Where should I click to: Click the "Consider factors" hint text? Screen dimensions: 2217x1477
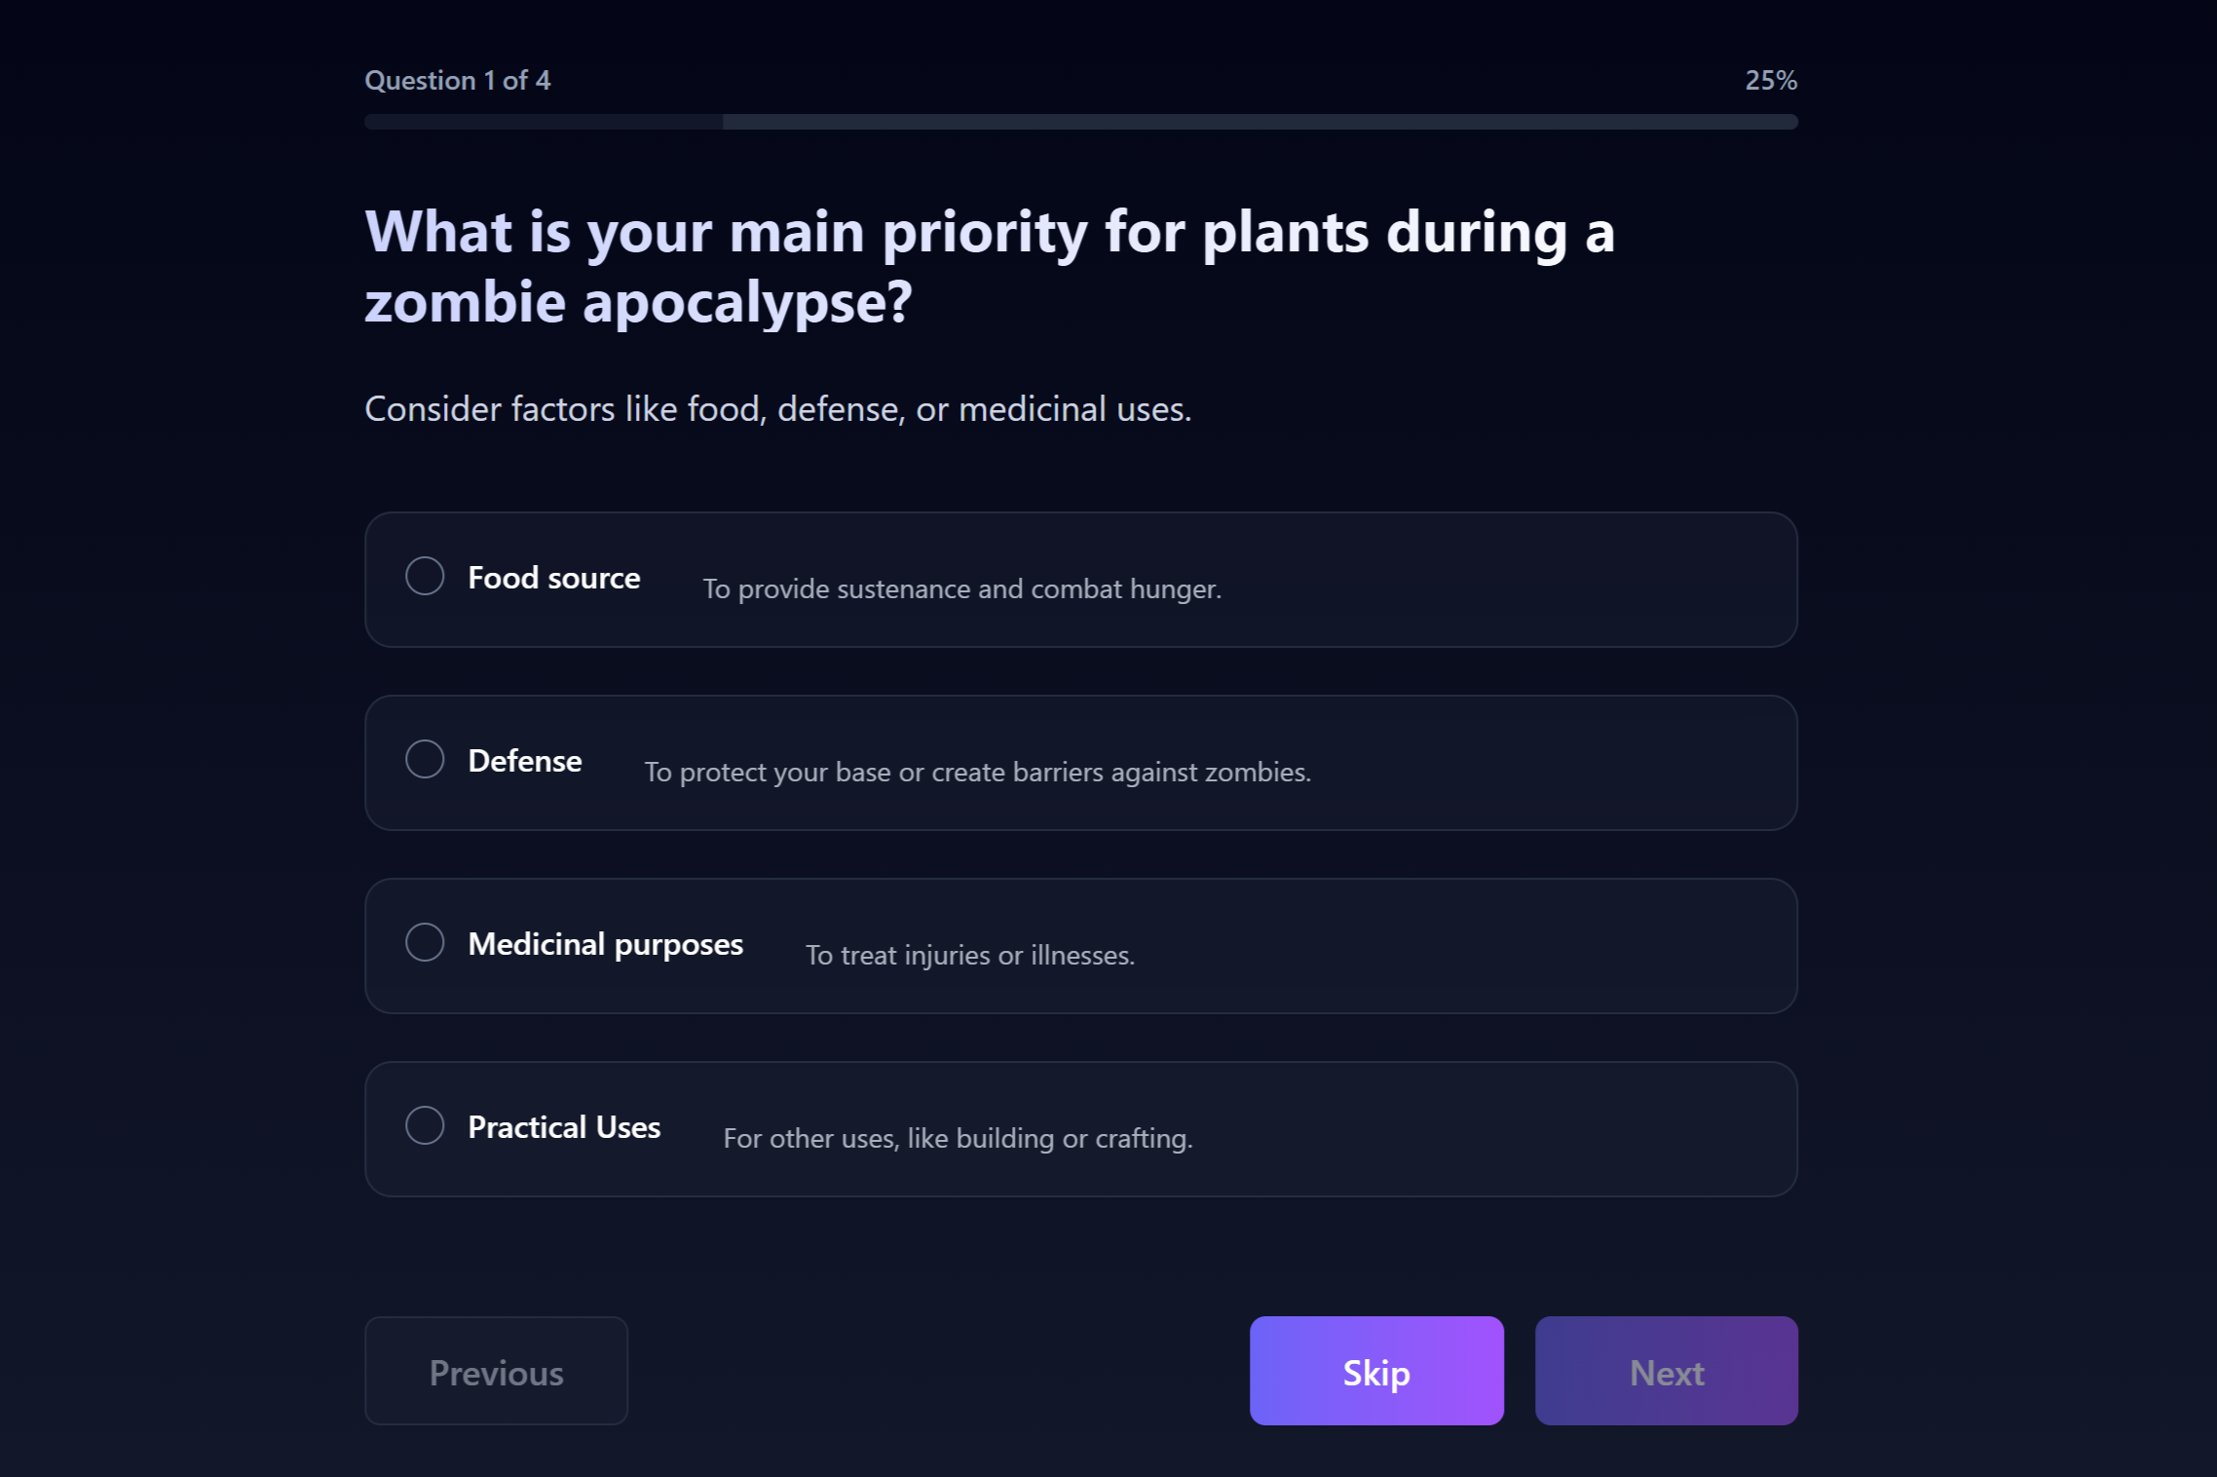[x=777, y=409]
